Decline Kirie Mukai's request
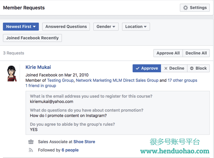The width and height of the screenshot is (214, 158). (174, 68)
